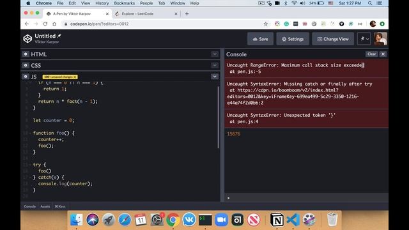Fold the try block in JS editor
Image resolution: width=409 pixels, height=230 pixels.
pyautogui.click(x=30, y=165)
